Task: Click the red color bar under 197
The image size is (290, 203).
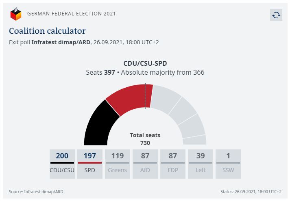Action: (x=90, y=163)
